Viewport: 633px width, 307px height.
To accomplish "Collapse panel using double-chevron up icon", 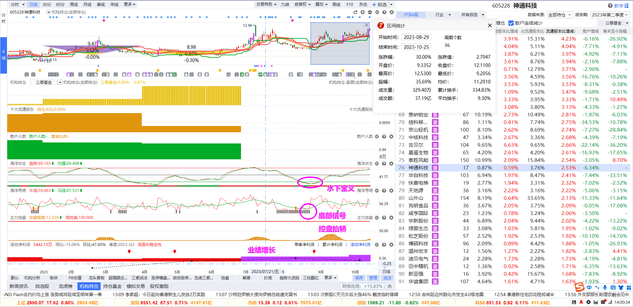I will (x=390, y=287).
